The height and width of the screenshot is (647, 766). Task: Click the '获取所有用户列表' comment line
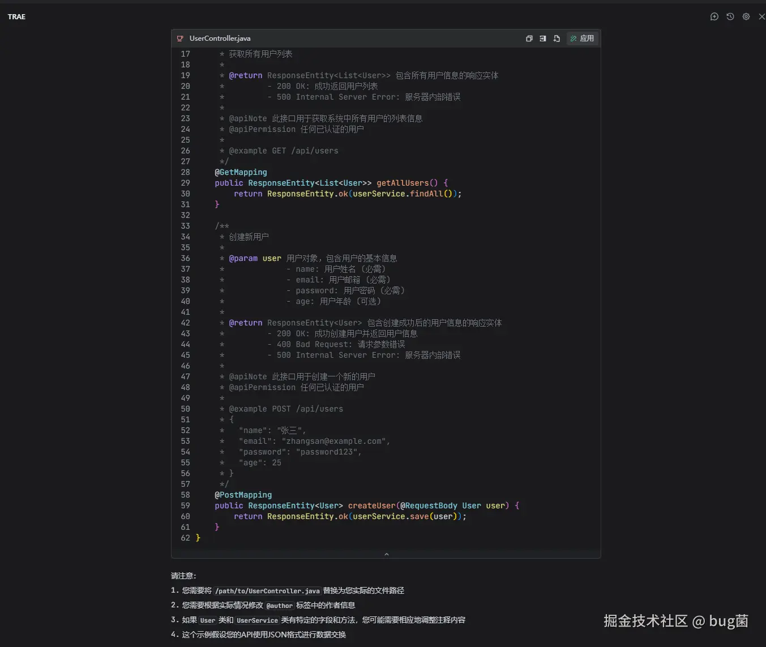pos(256,54)
